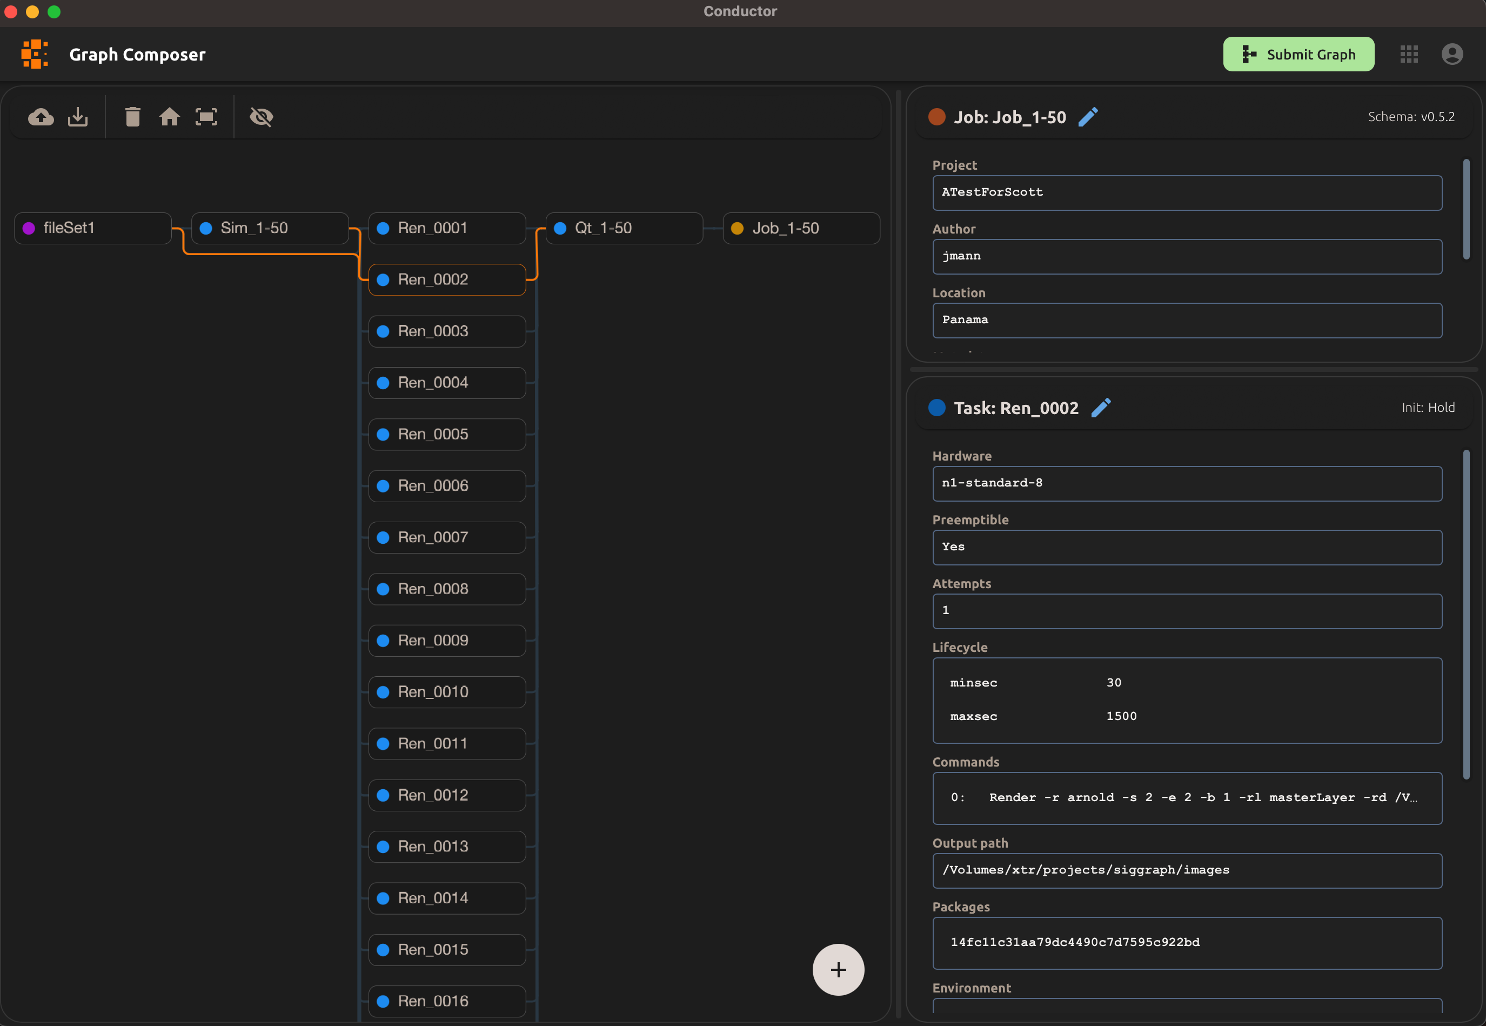This screenshot has width=1486, height=1026.
Task: Select the Sim_1-50 node
Action: [x=271, y=228]
